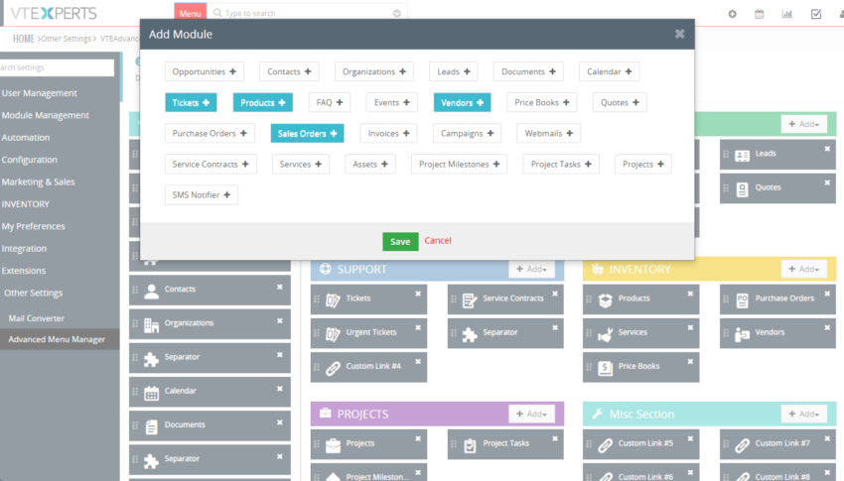The image size is (844, 481).
Task: Select the Organizations module chip in dialog
Action: tap(374, 71)
